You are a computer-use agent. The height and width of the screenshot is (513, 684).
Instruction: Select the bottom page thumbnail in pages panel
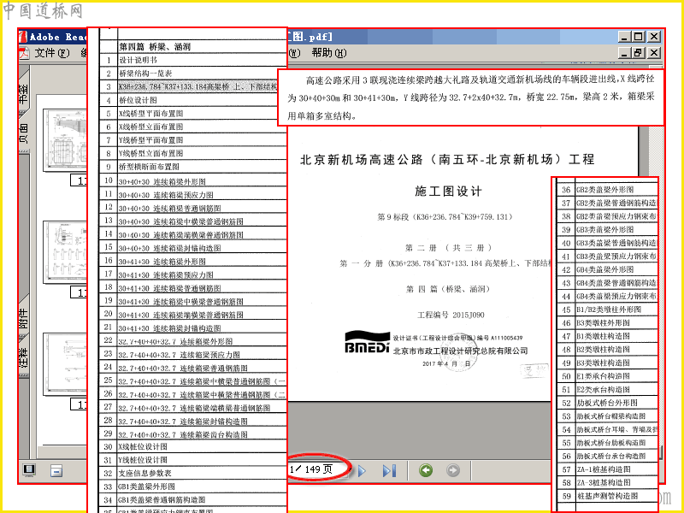[65, 364]
